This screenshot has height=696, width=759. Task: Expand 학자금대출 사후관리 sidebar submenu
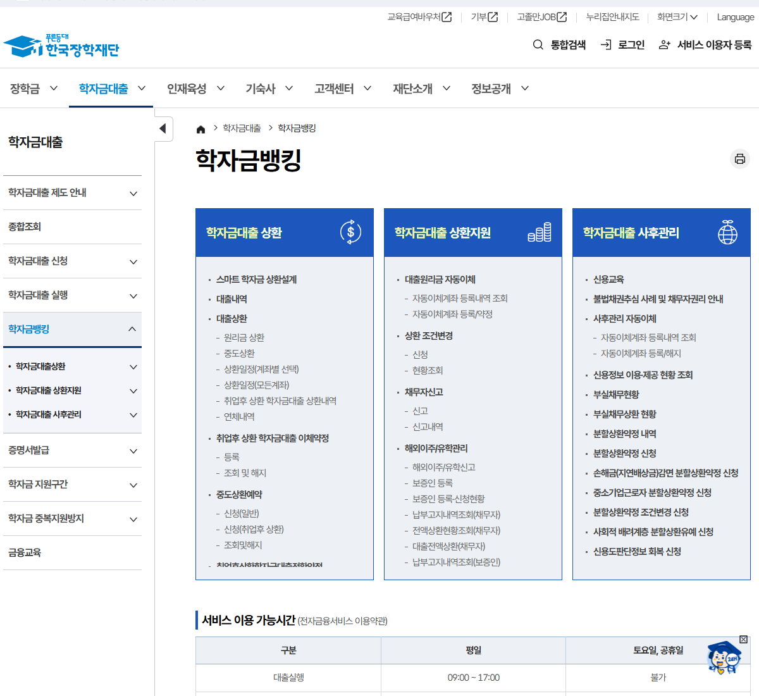click(72, 414)
